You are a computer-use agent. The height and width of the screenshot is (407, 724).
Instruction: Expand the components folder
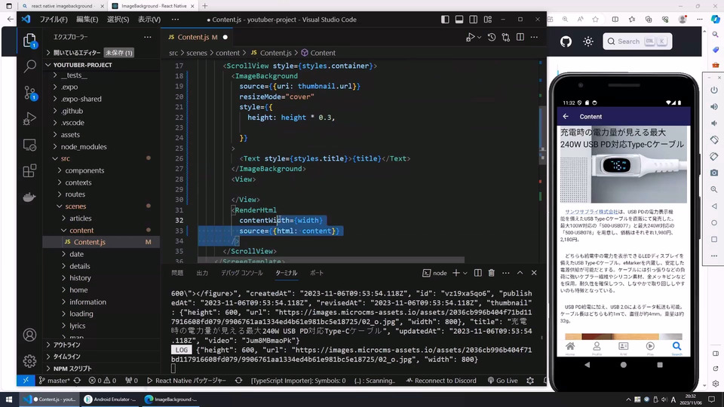(x=84, y=170)
